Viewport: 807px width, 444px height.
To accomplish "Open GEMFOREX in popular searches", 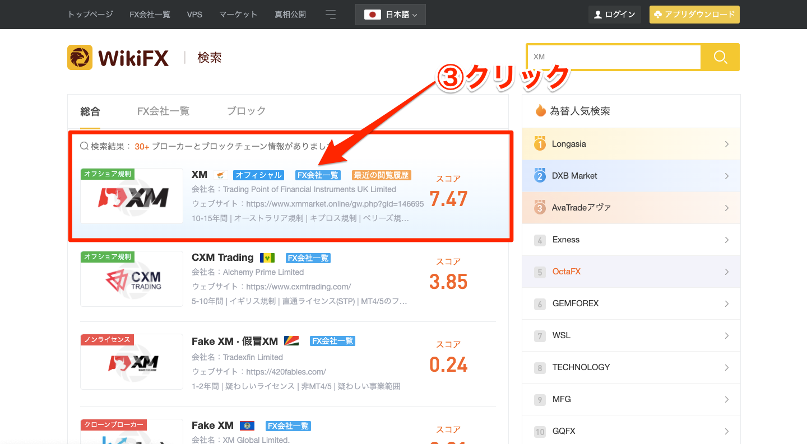I will [x=576, y=303].
